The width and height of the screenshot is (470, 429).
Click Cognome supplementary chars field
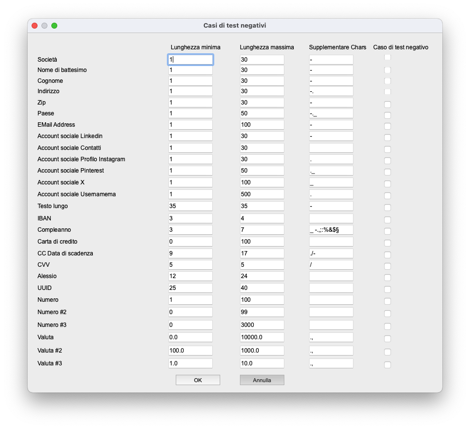click(331, 81)
